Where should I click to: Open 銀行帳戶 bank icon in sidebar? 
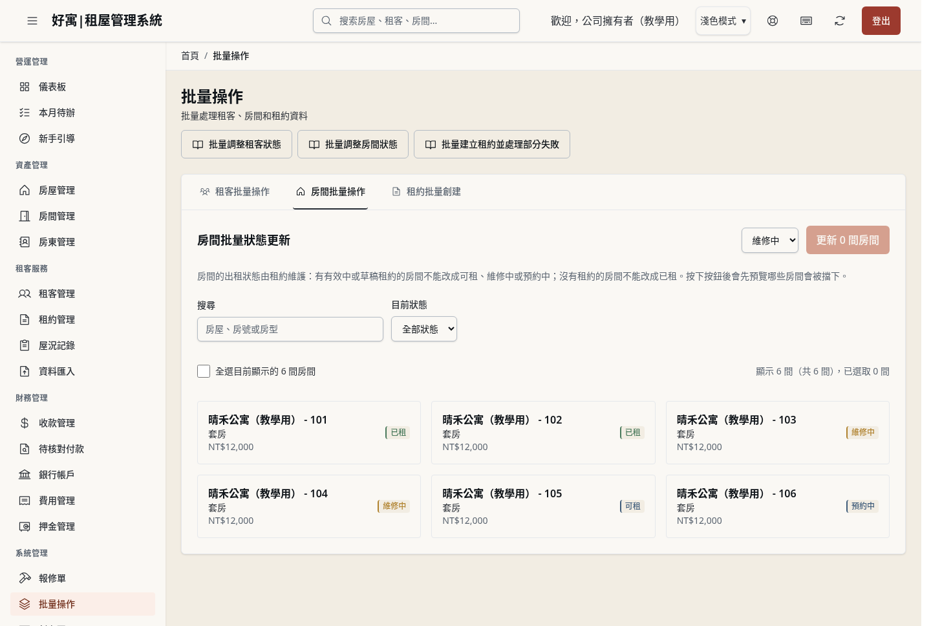(x=25, y=475)
